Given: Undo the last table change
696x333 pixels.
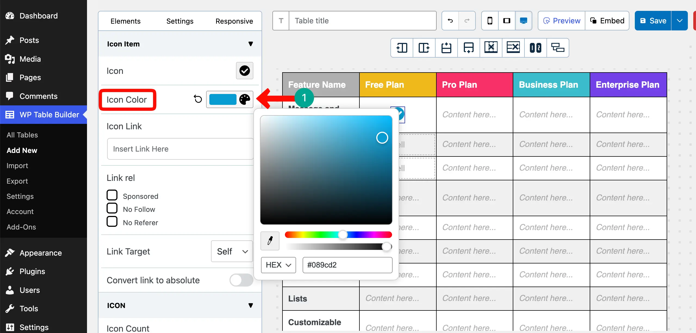Looking at the screenshot, I should tap(450, 21).
